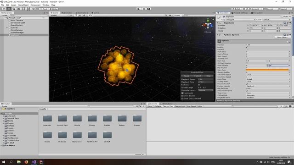Open Transform component settings gear
The width and height of the screenshot is (294, 165).
click(x=290, y=23)
